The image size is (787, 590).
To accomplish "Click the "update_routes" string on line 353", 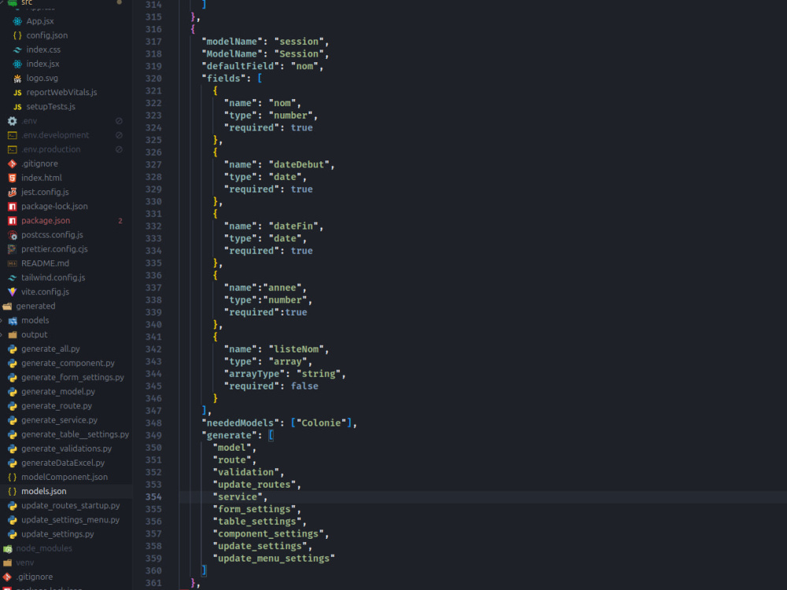I will click(254, 485).
